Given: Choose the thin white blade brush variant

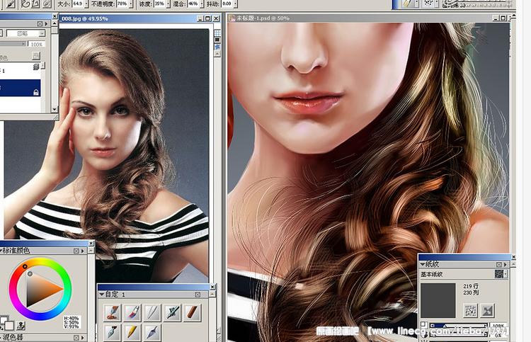Looking at the screenshot, I should 152,312.
